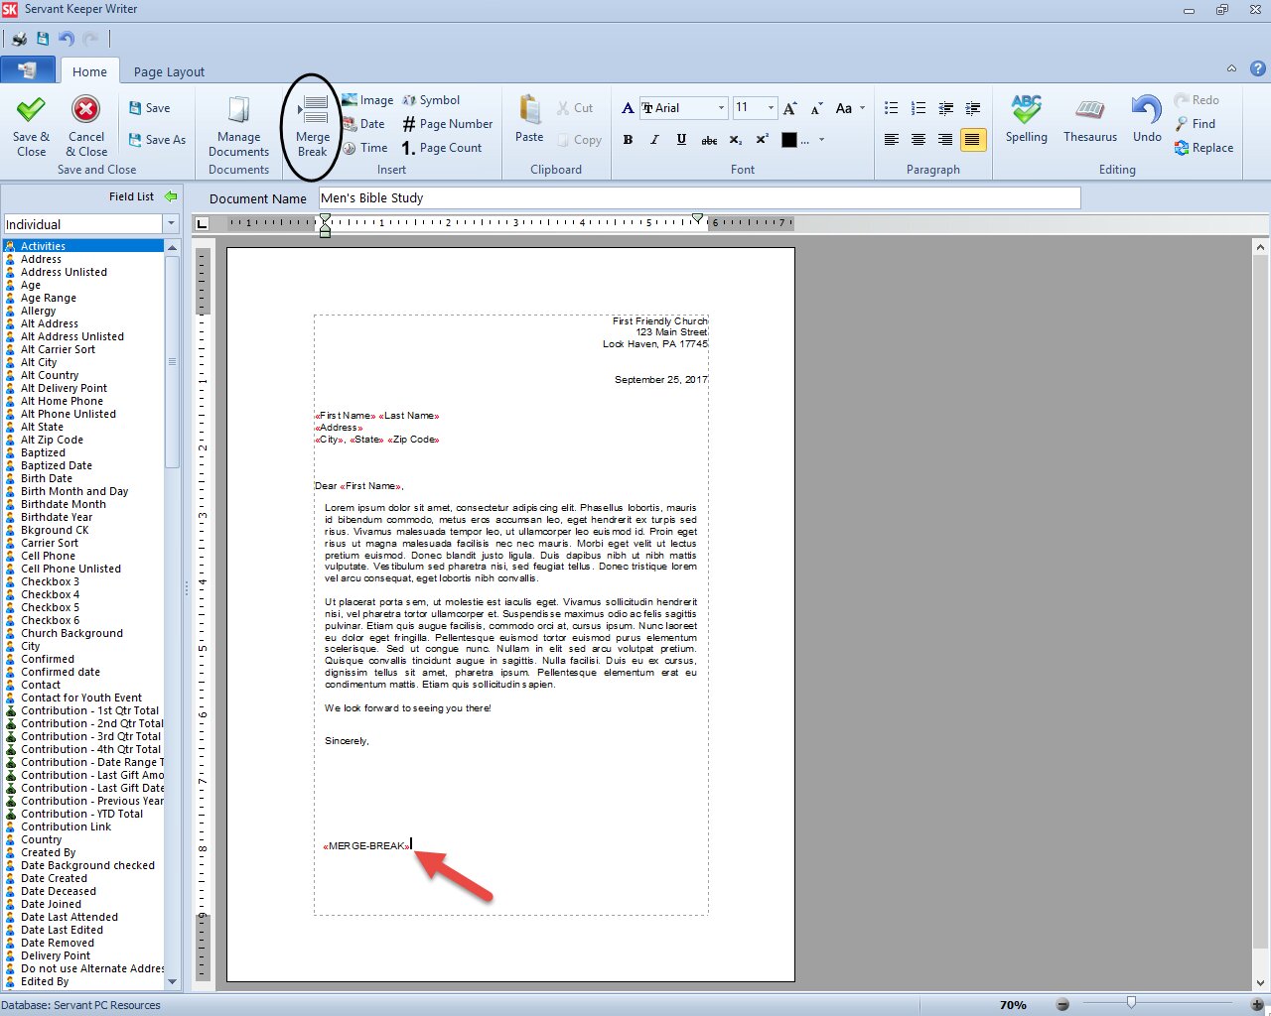Viewport: 1271px width, 1016px height.
Task: Click the Save & Close checkmark icon
Action: 31,109
